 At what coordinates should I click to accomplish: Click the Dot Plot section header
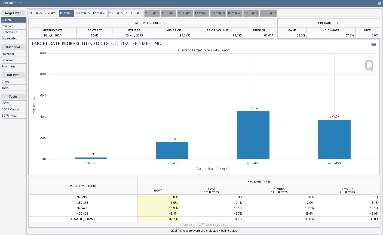13,75
